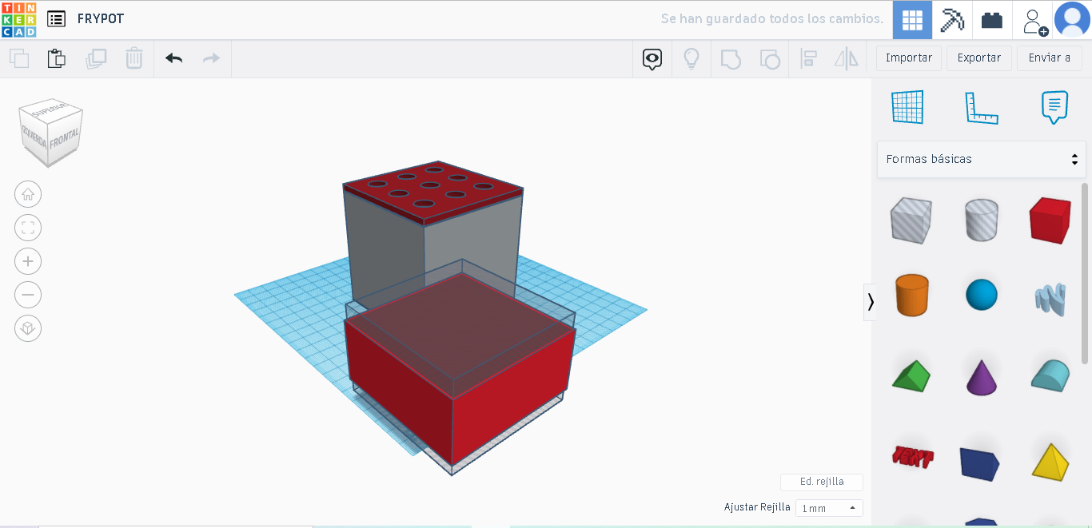Select the blue Sphere shape
The image size is (1092, 528).
pos(982,295)
